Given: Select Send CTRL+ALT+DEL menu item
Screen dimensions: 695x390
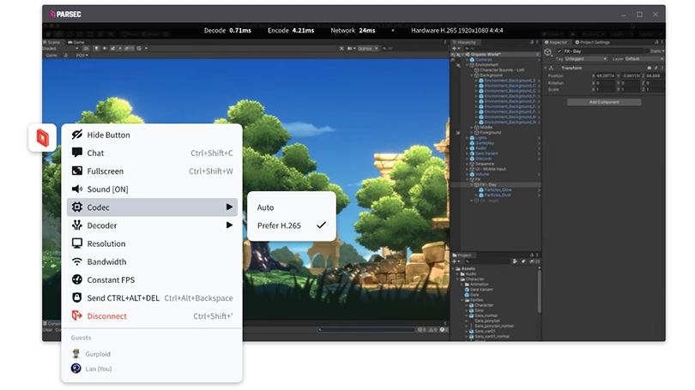Looking at the screenshot, I should point(123,297).
